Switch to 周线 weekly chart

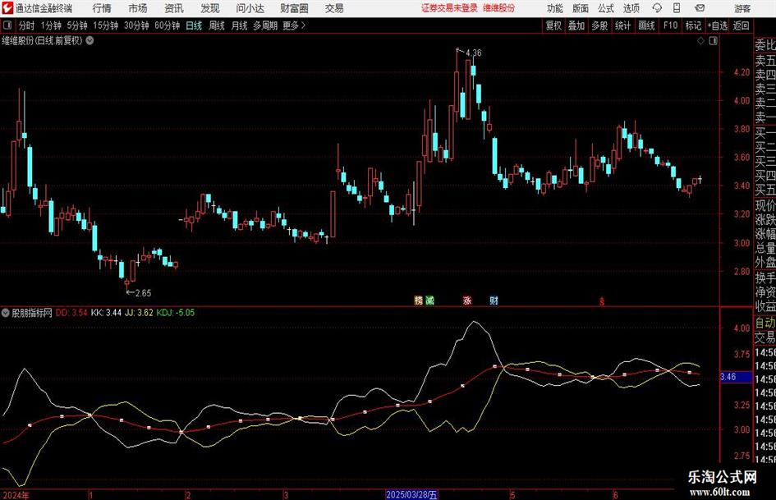(217, 25)
